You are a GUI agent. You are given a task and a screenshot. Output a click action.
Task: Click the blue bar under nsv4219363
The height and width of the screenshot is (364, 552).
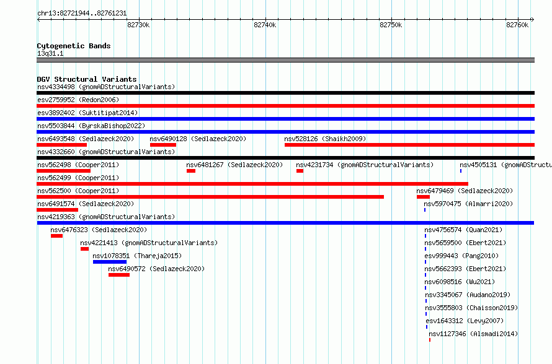(285, 223)
